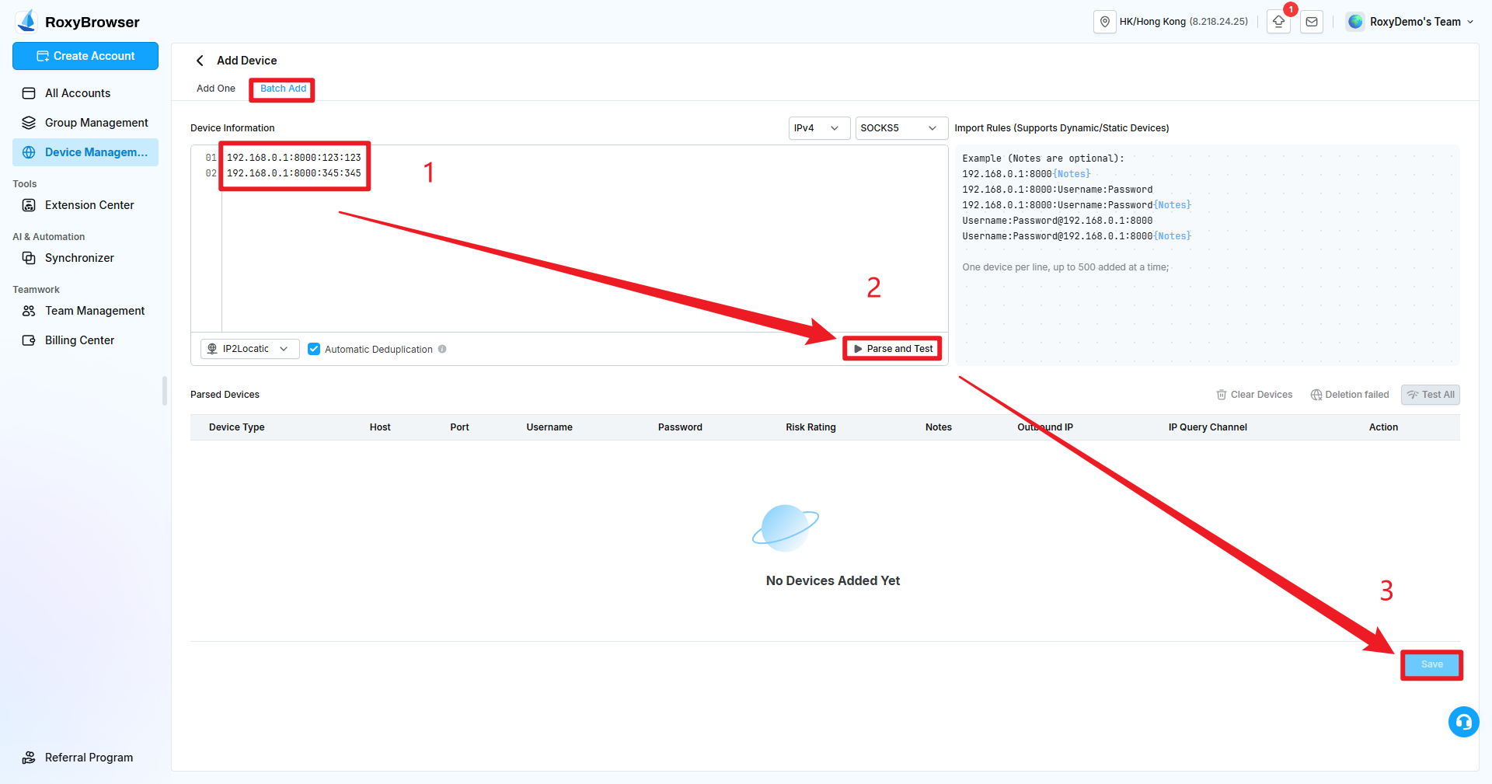1492x784 pixels.
Task: Click the Synchronizer icon
Action: [x=29, y=258]
